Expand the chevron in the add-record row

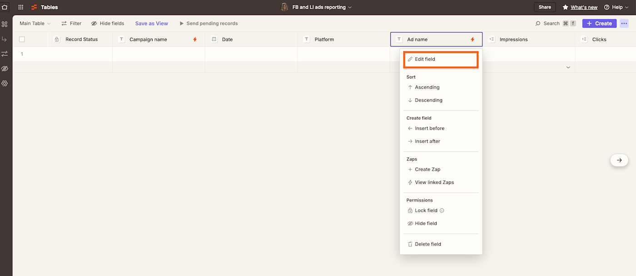click(568, 67)
